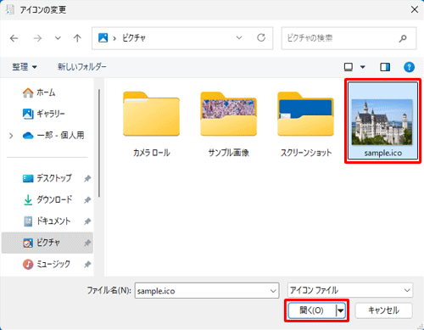Viewport: 424px width, 330px height.
Task: Open view options dropdown arrow
Action: point(363,67)
